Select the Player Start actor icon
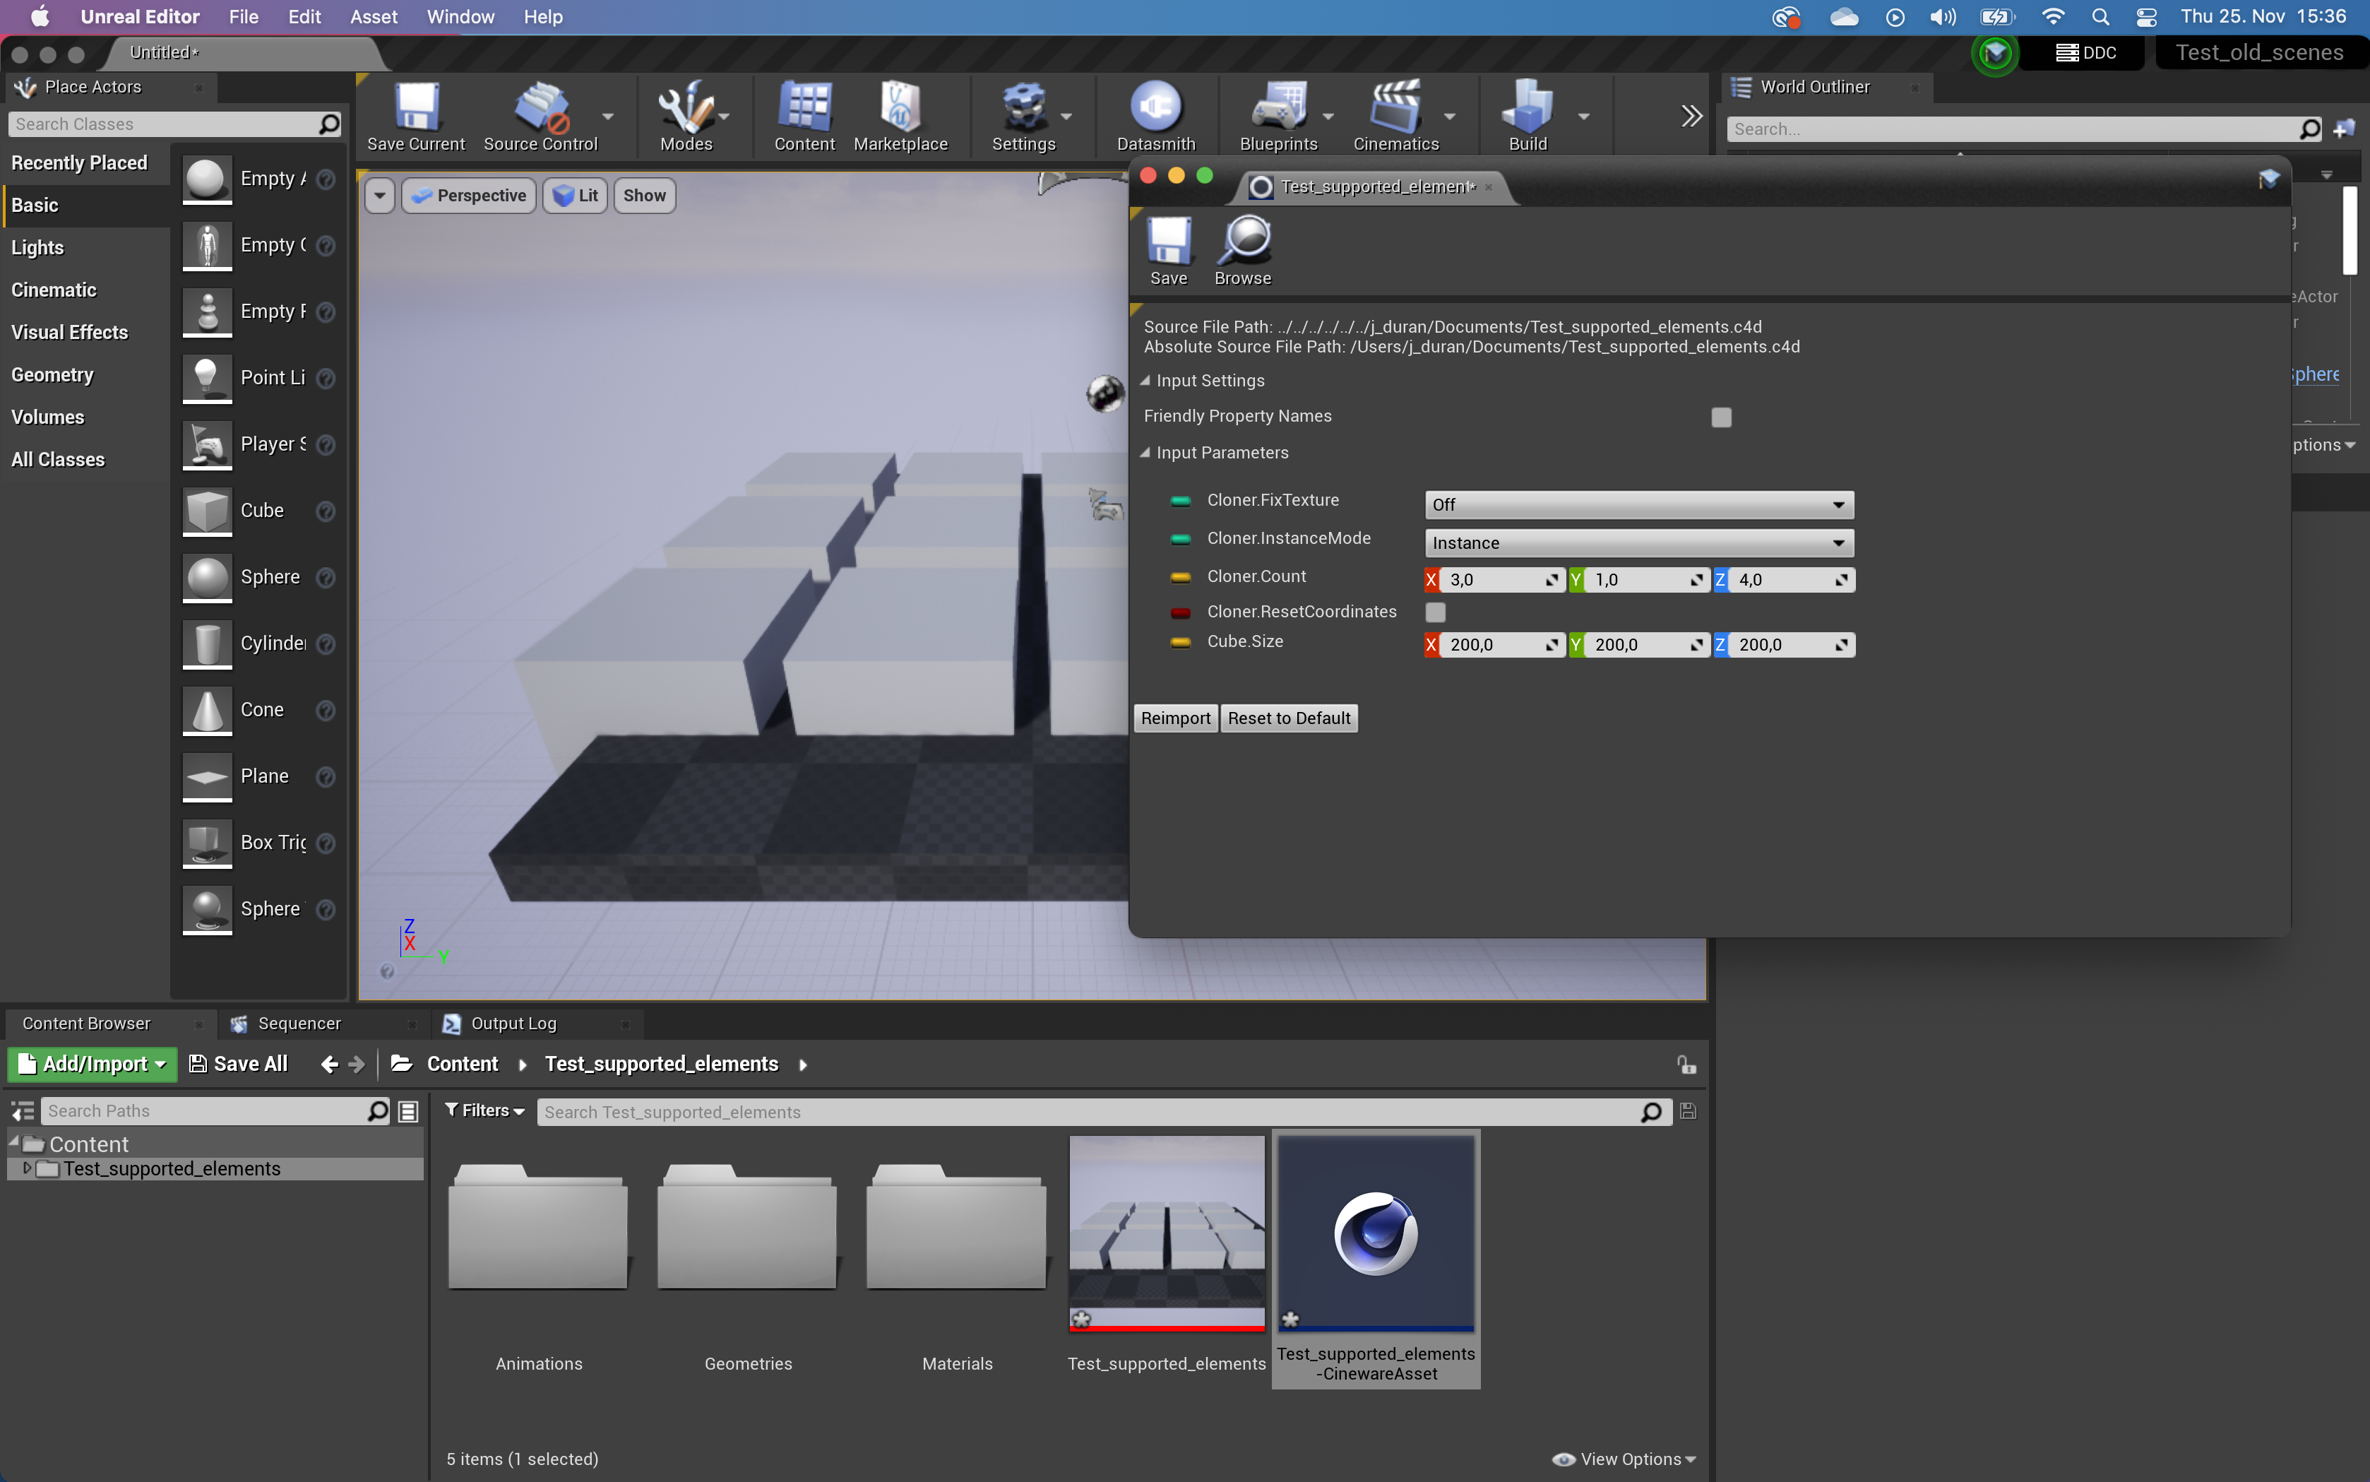Viewport: 2370px width, 1482px height. pyautogui.click(x=208, y=444)
